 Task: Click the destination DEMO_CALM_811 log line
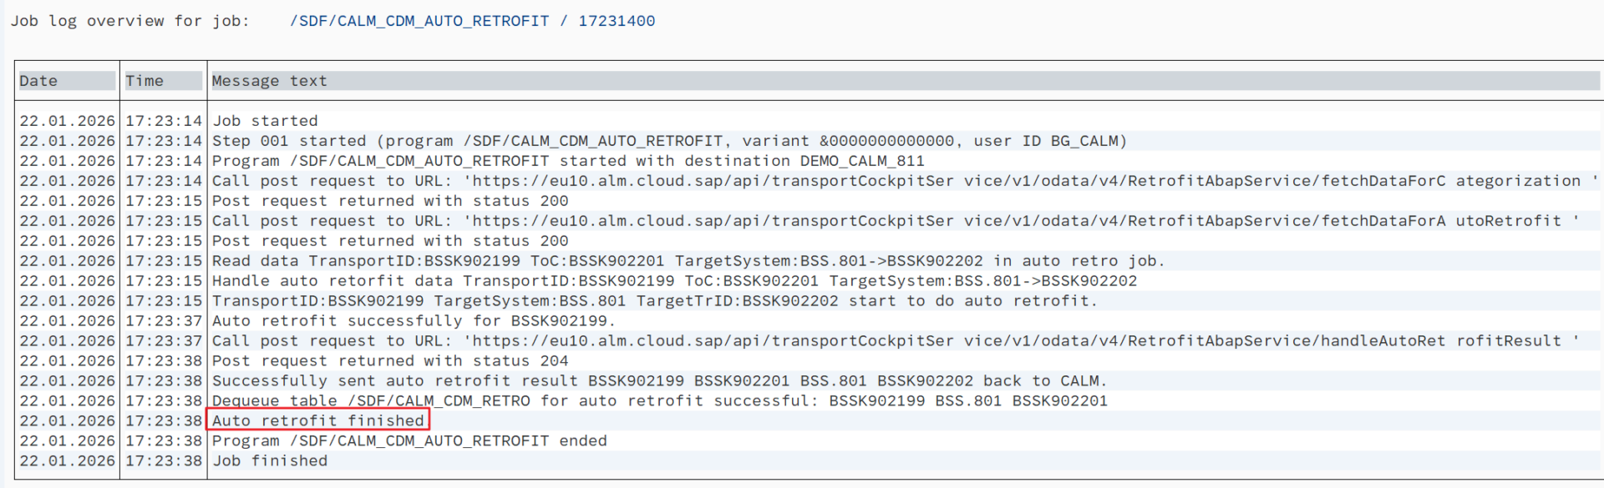(568, 161)
